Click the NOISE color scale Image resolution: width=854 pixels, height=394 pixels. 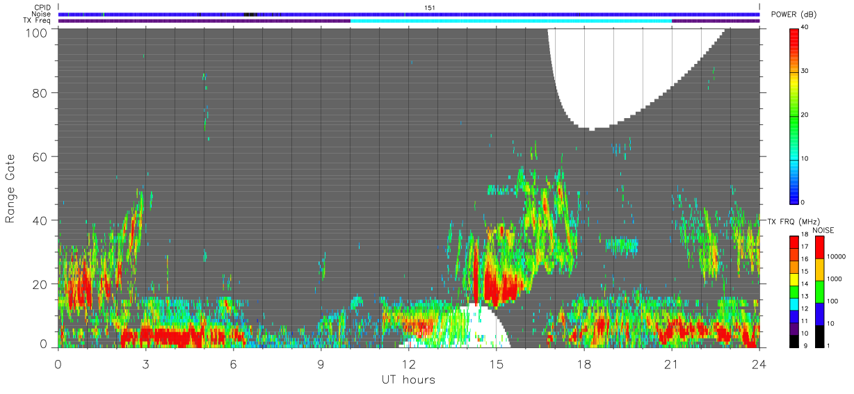coord(819,291)
